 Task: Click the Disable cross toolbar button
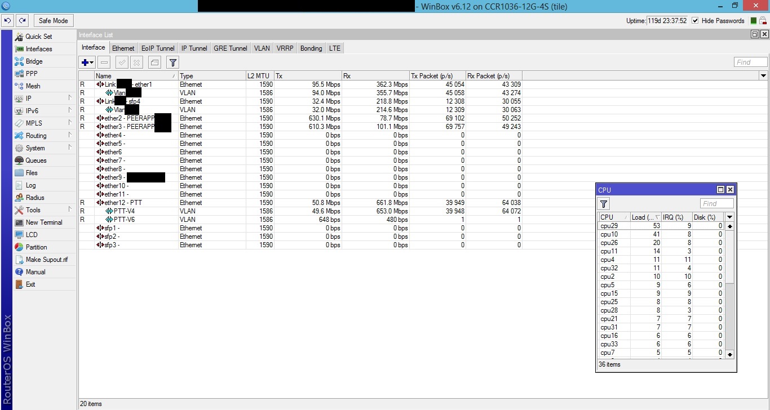tap(136, 63)
